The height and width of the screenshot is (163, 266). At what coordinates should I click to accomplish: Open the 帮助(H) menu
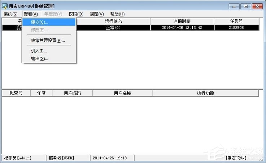click(117, 14)
